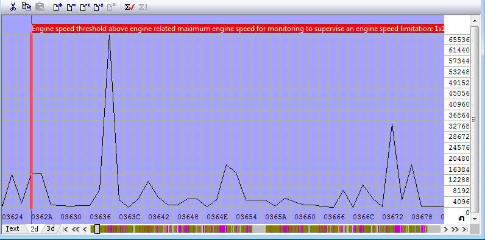The height and width of the screenshot is (240, 485).
Task: Click address label 0366C
Action: [x=363, y=217]
